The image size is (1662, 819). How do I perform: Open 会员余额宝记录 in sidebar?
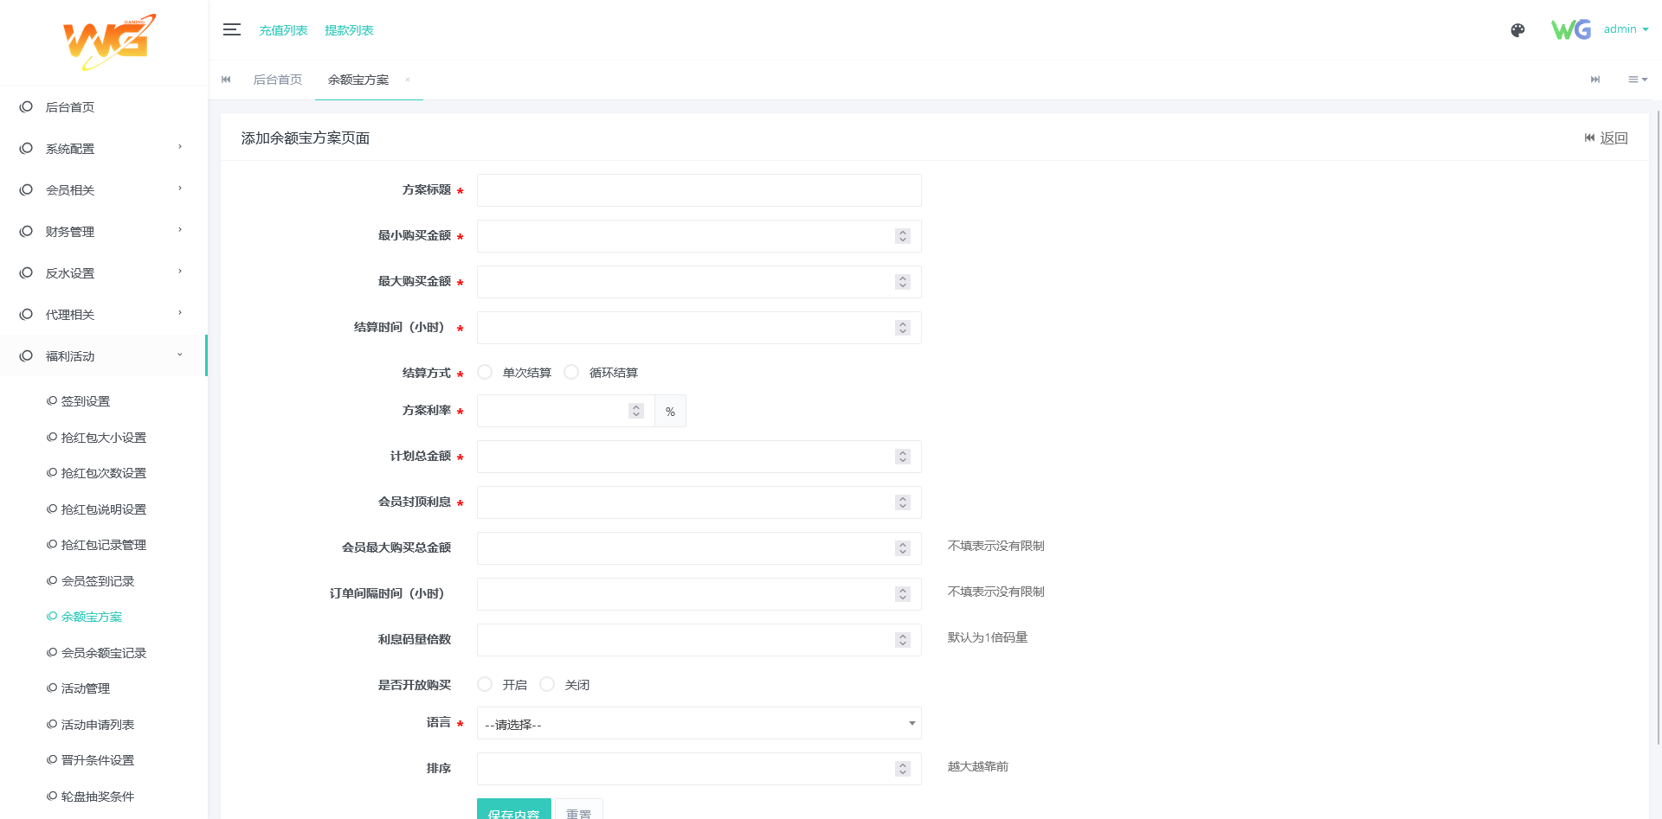point(103,653)
